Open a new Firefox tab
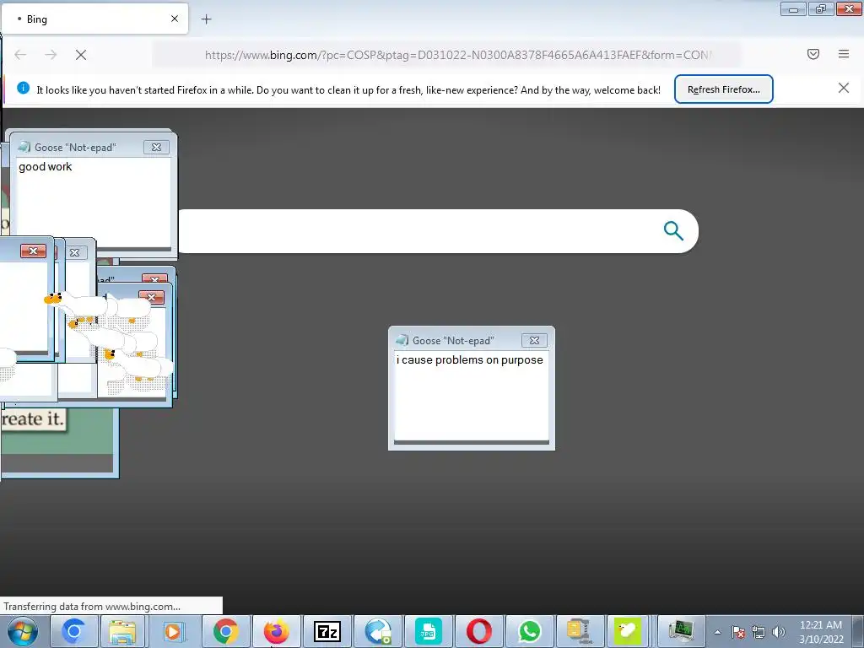 [x=206, y=19]
